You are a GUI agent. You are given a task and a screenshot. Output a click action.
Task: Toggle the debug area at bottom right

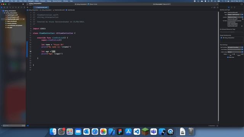(x=217, y=126)
